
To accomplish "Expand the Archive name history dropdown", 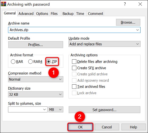I will click(138, 30).
